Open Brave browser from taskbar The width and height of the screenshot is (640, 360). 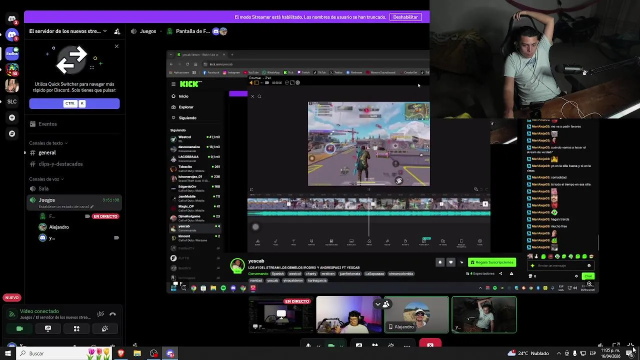pos(120,353)
